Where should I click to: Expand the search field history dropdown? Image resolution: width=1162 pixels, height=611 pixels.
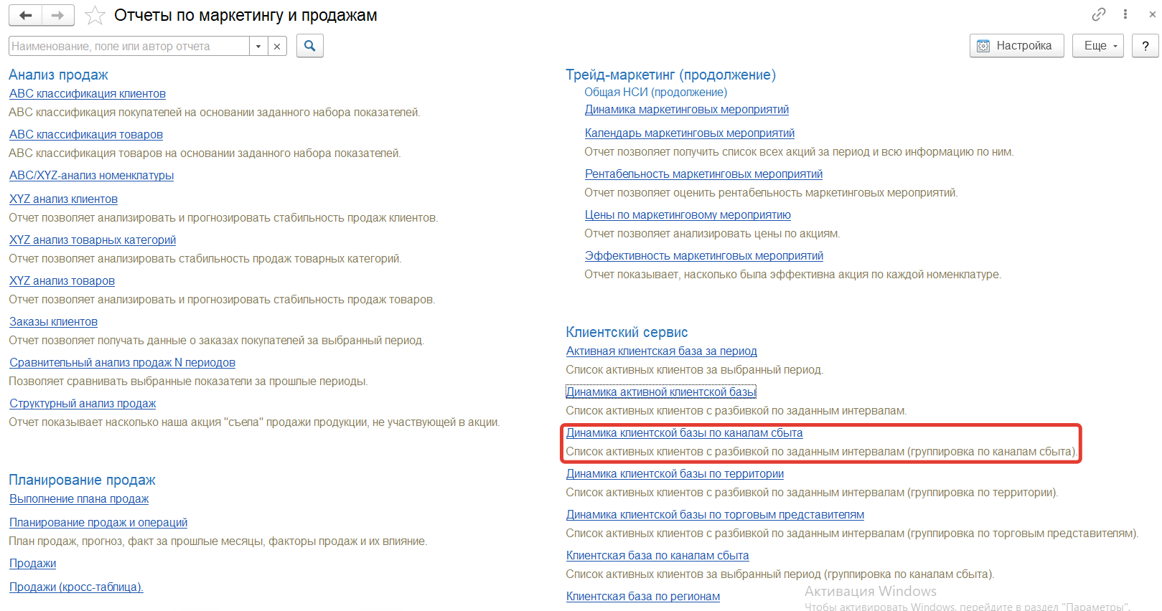pyautogui.click(x=258, y=47)
